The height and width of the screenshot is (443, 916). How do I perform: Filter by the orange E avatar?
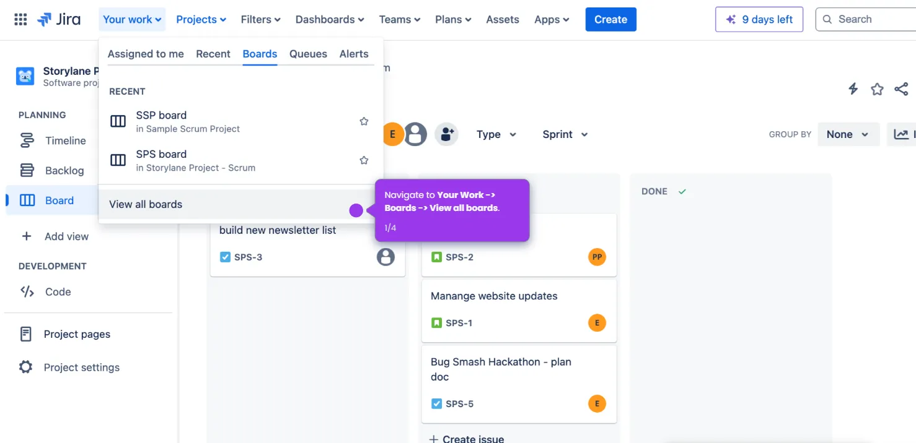coord(392,134)
